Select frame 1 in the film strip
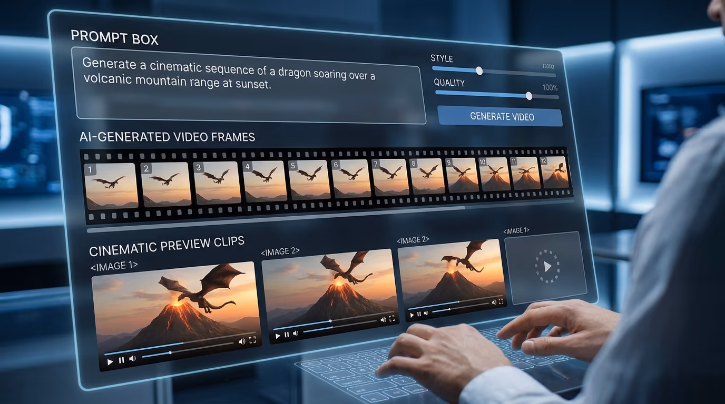 pyautogui.click(x=111, y=186)
